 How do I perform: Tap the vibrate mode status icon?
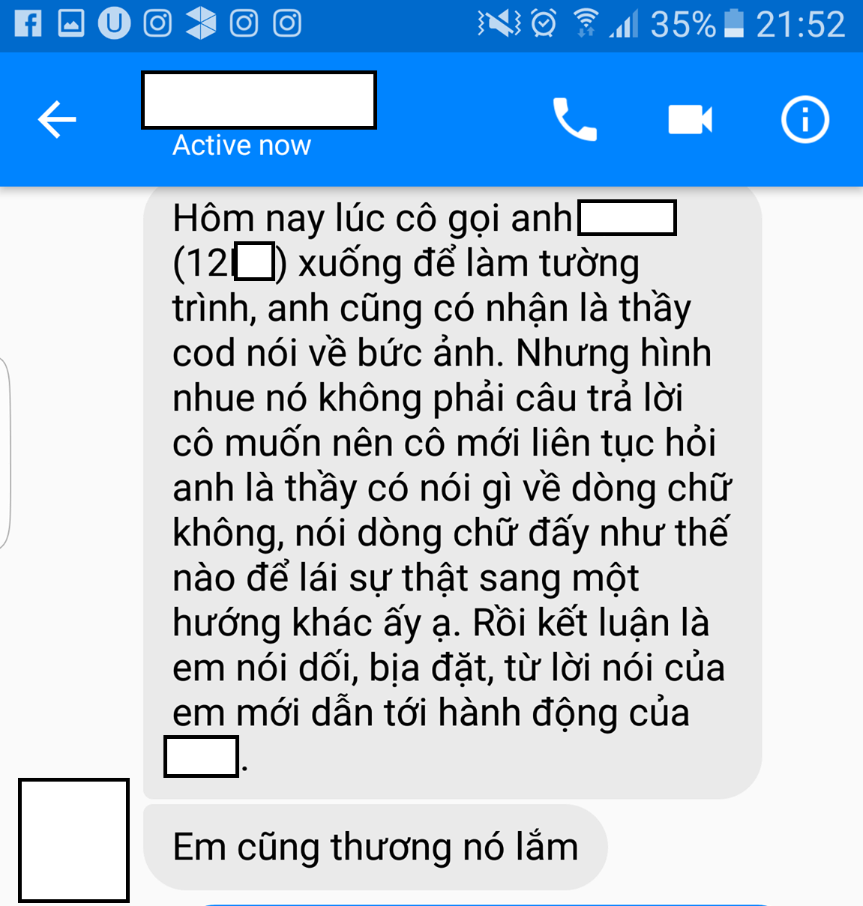pyautogui.click(x=499, y=24)
